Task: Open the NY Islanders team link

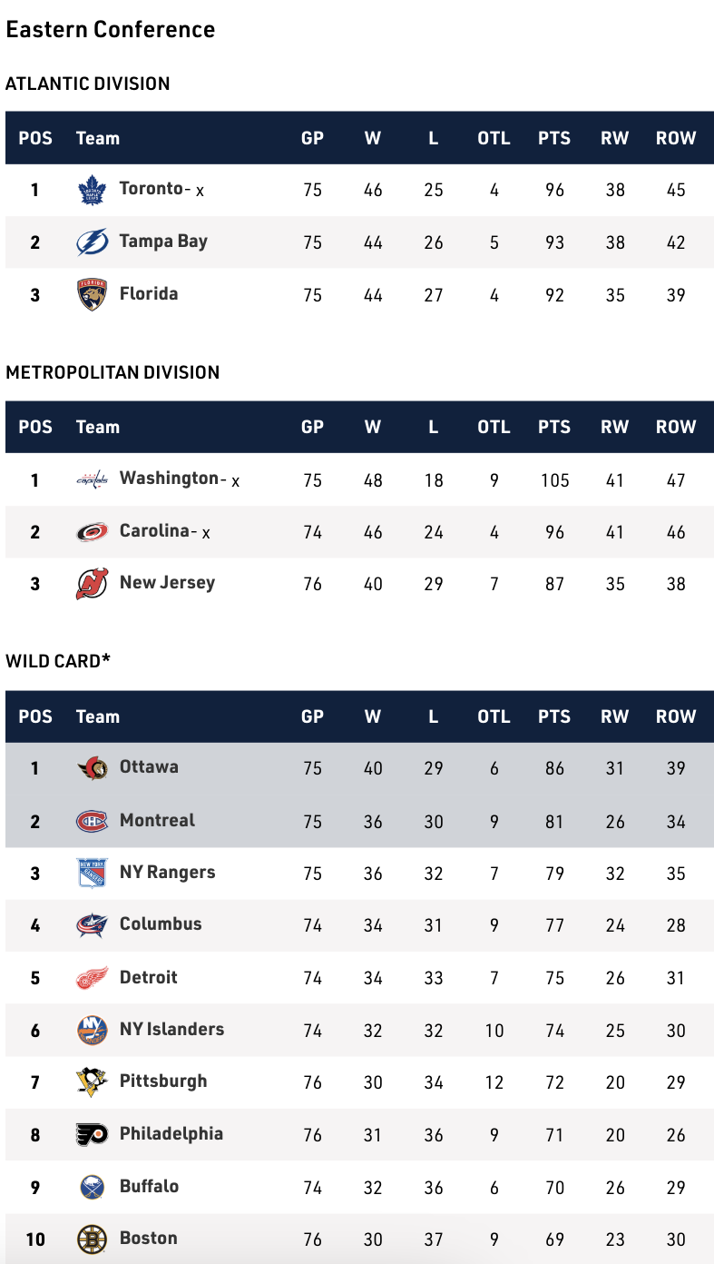Action: pyautogui.click(x=171, y=1029)
